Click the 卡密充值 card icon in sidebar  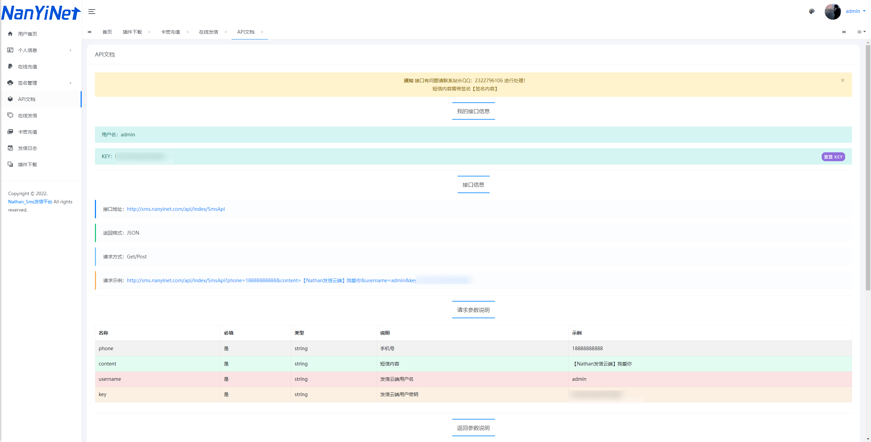pos(10,132)
